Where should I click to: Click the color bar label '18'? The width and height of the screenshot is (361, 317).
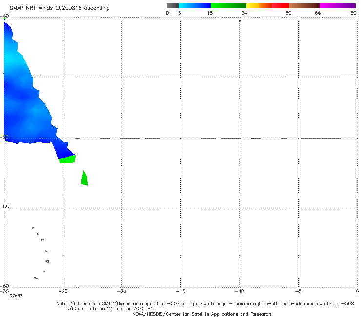210,13
